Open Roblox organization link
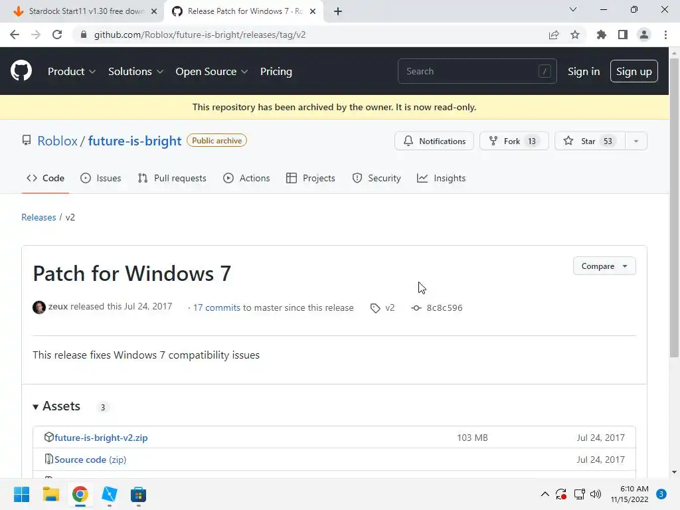Image resolution: width=680 pixels, height=510 pixels. pos(57,141)
